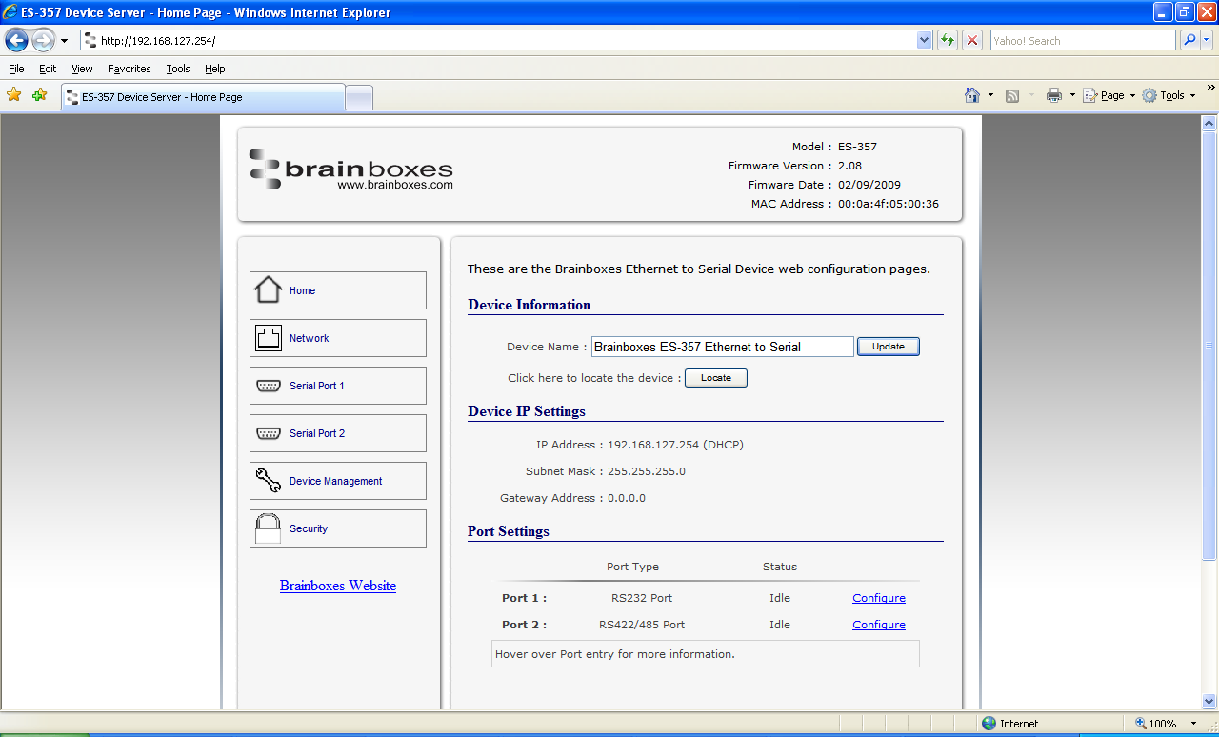1219x737 pixels.
Task: Open Serial Port 2 settings via its connector icon
Action: tap(268, 432)
